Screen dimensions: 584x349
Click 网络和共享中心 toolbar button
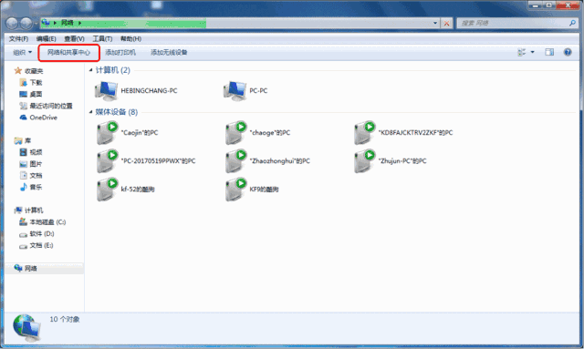coord(69,53)
